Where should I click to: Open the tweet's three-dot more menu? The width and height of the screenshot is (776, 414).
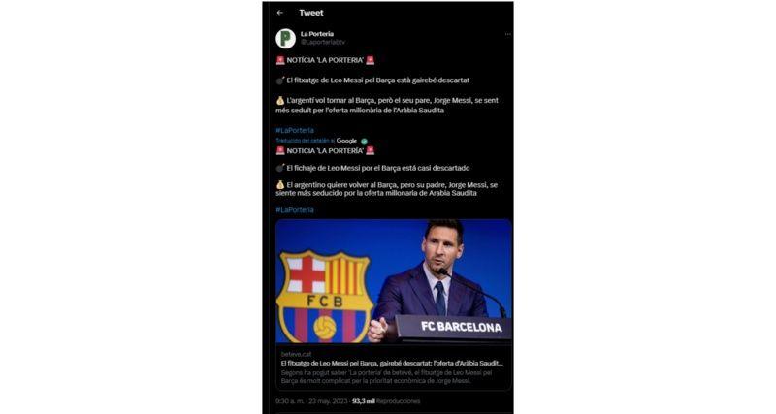coord(505,34)
